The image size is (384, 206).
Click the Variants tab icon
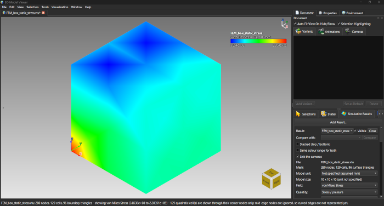298,31
